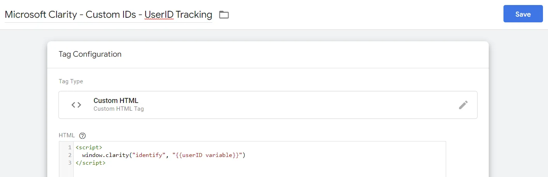Click the Tag Configuration section heading
The width and height of the screenshot is (548, 177).
click(x=90, y=54)
